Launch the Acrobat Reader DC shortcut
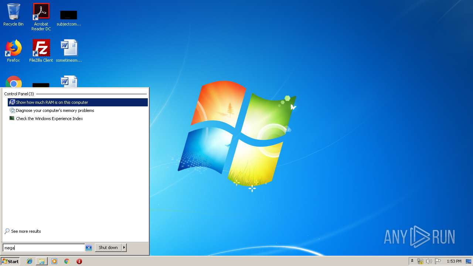Screen dimensions: 473x266 (x=41, y=17)
